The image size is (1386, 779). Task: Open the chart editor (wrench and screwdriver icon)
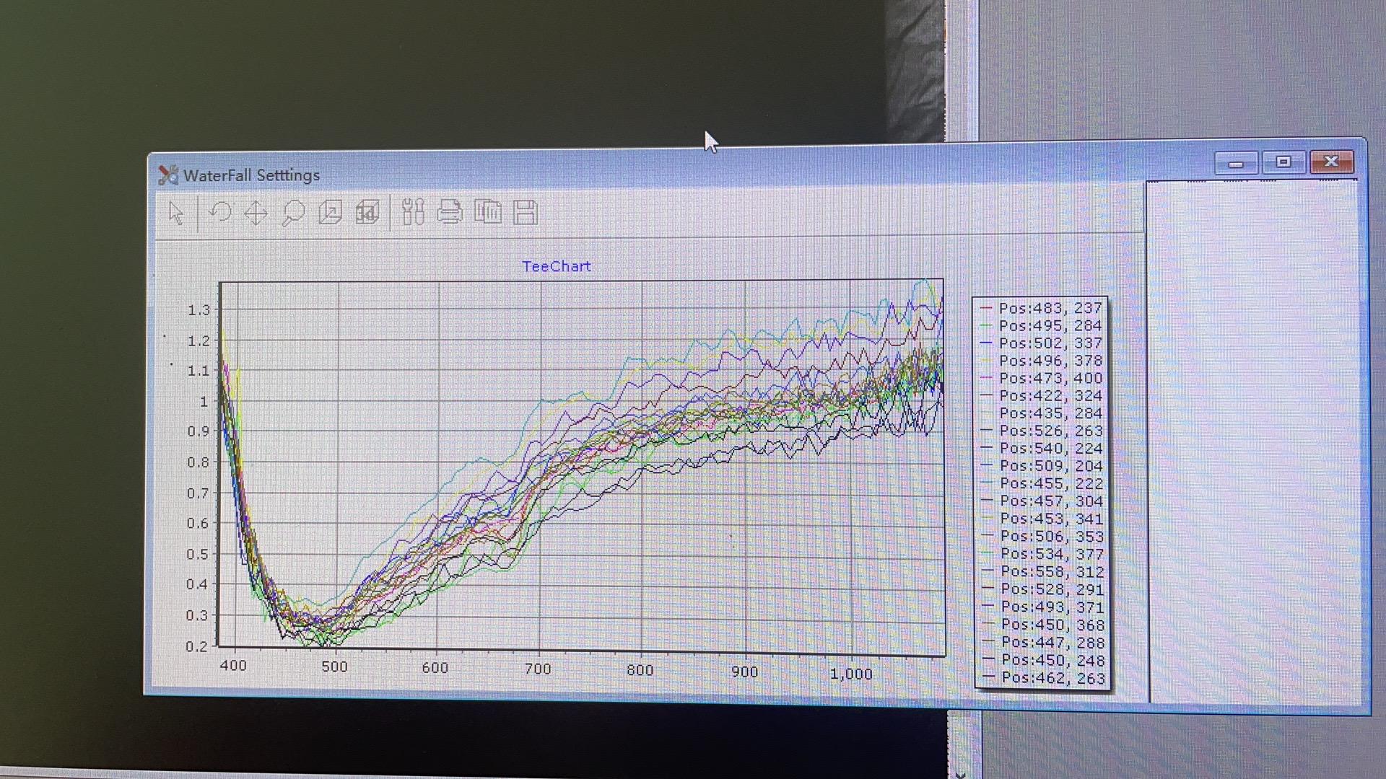coord(412,212)
